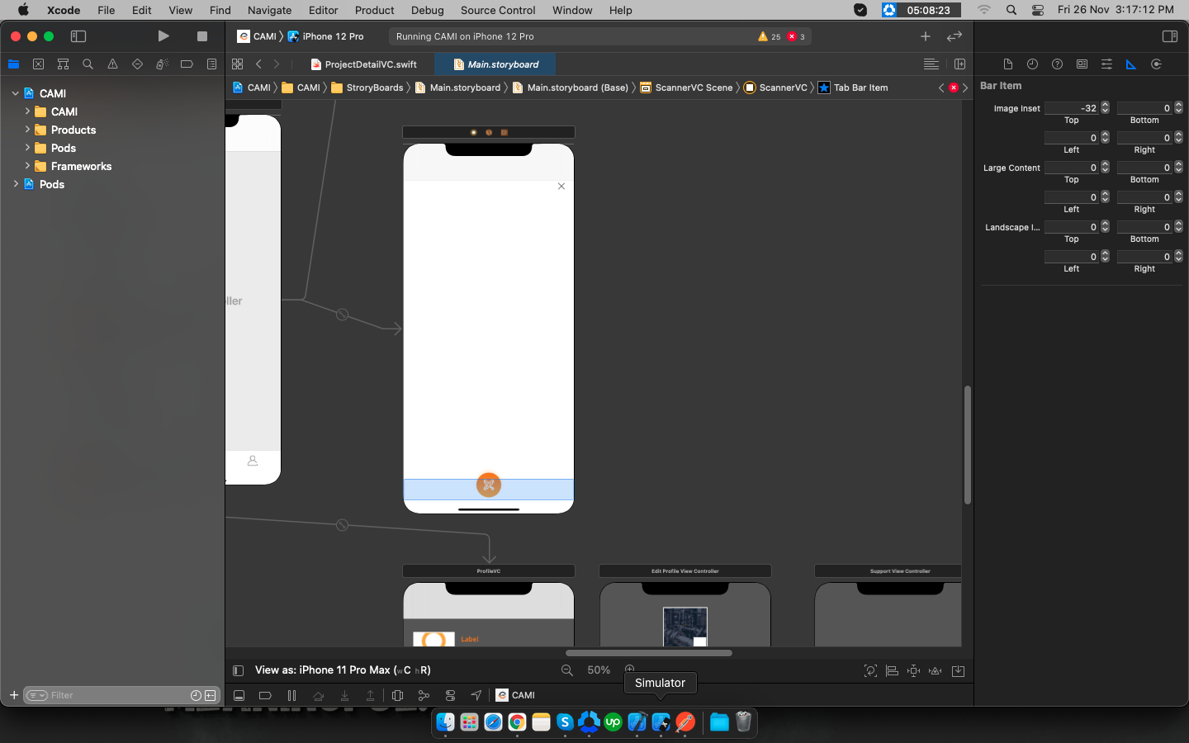
Task: Expand the Products folder
Action: click(x=27, y=130)
